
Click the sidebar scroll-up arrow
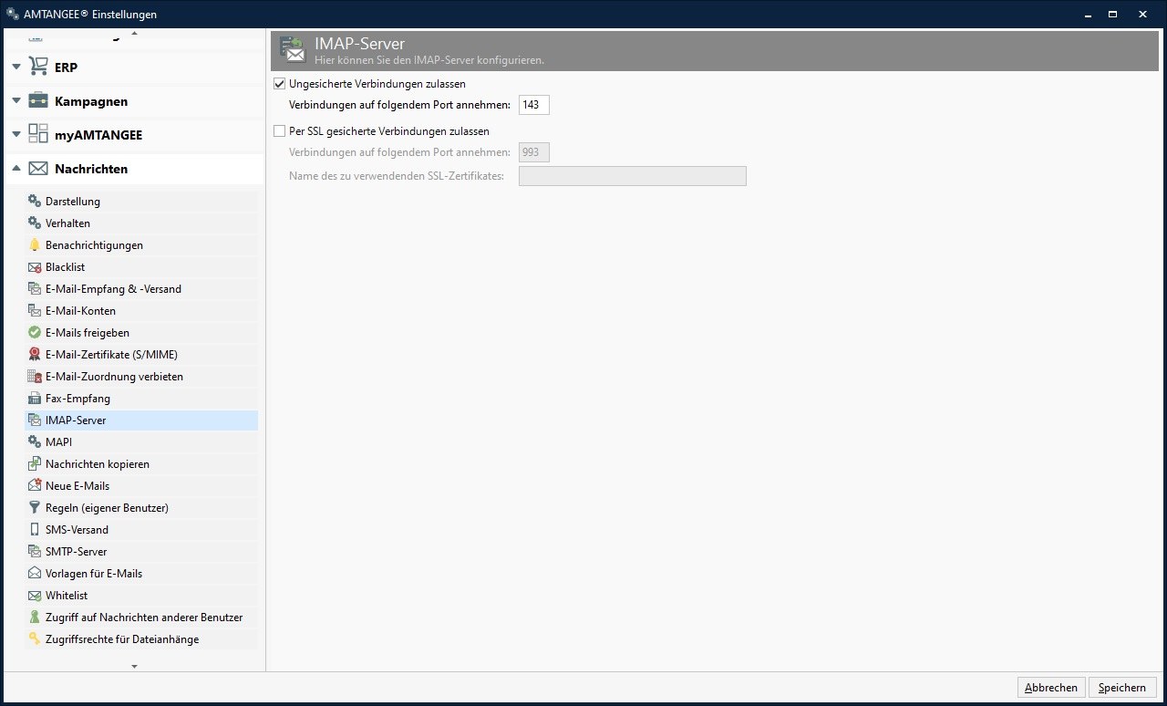(x=135, y=34)
